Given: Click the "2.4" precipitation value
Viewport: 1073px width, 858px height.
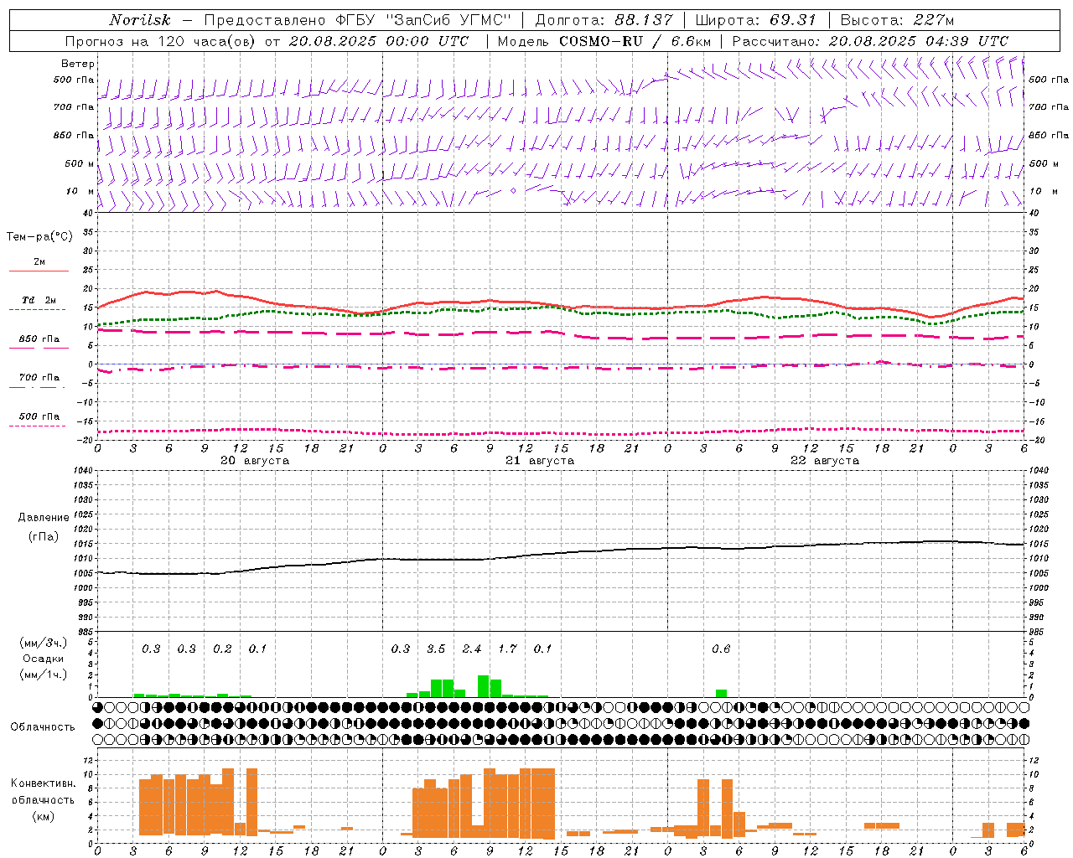Looking at the screenshot, I should [472, 649].
